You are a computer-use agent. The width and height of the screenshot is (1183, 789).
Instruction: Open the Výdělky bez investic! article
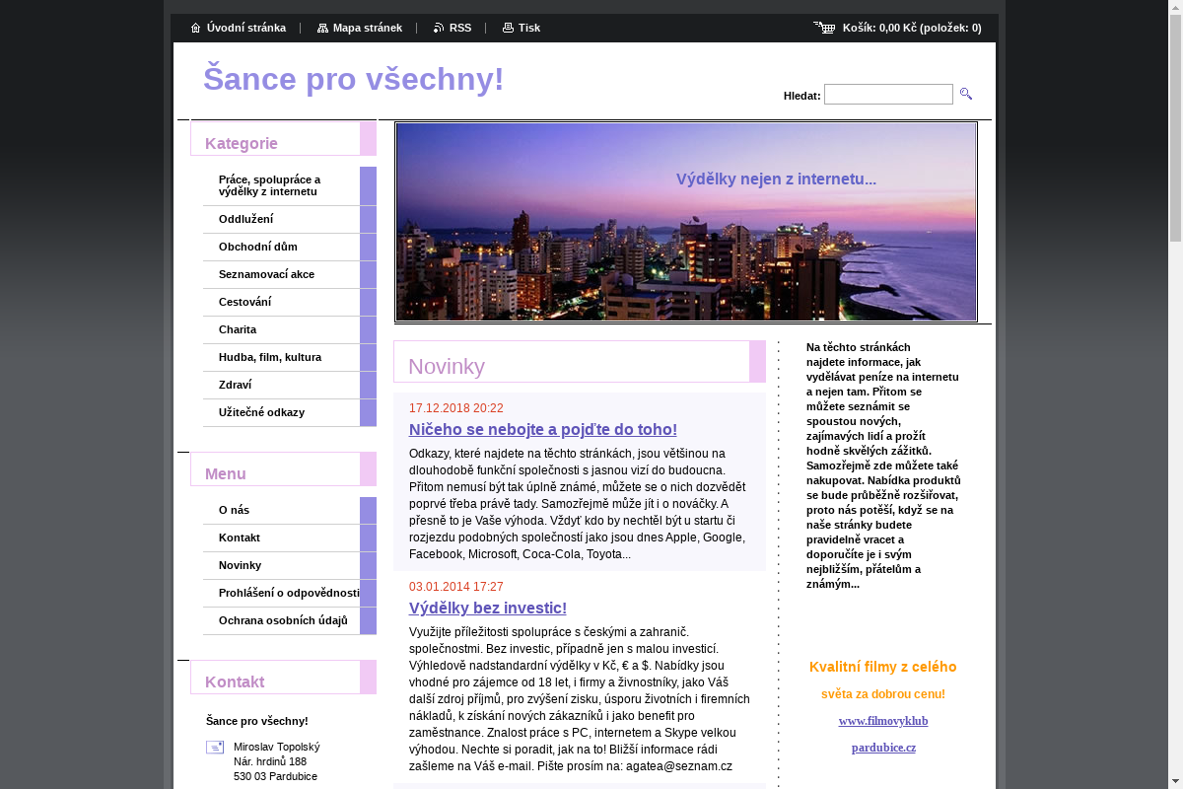(x=487, y=609)
